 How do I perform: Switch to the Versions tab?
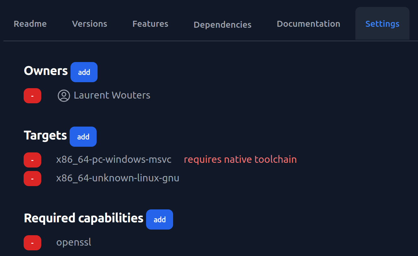(x=90, y=24)
